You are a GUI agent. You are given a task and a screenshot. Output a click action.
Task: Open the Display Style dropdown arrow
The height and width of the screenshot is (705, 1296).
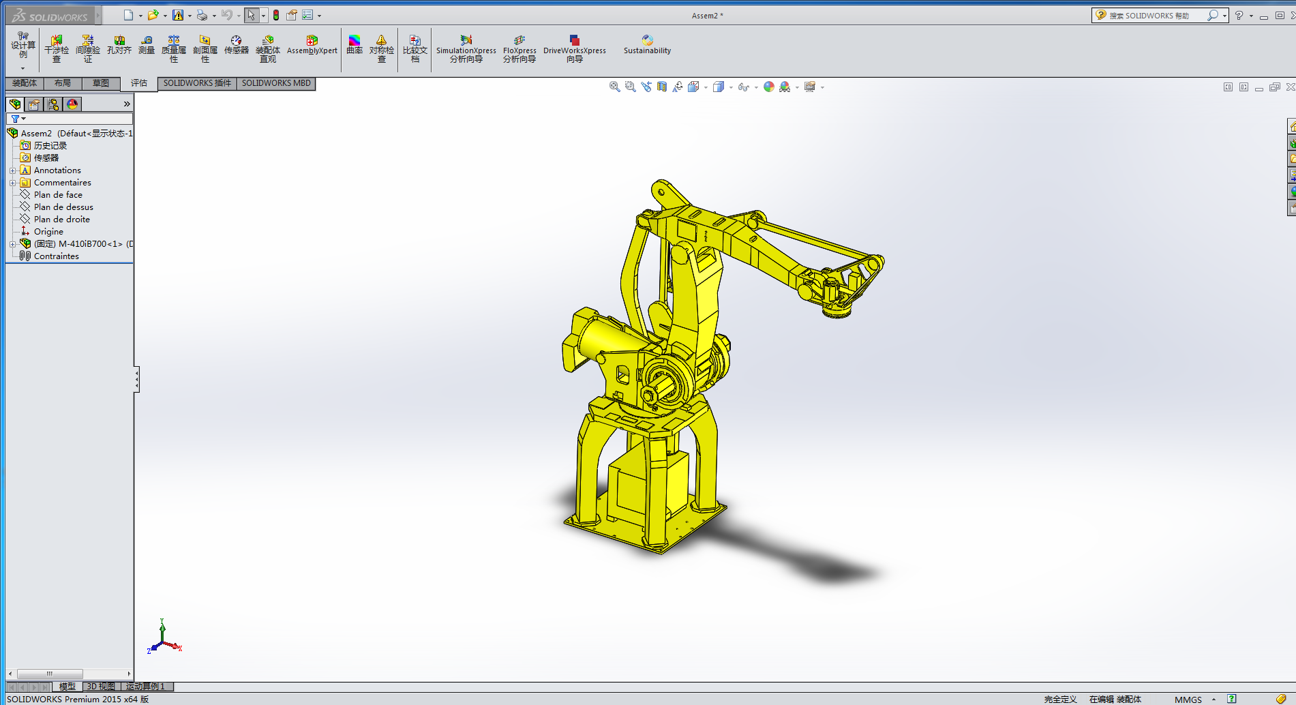(x=731, y=87)
